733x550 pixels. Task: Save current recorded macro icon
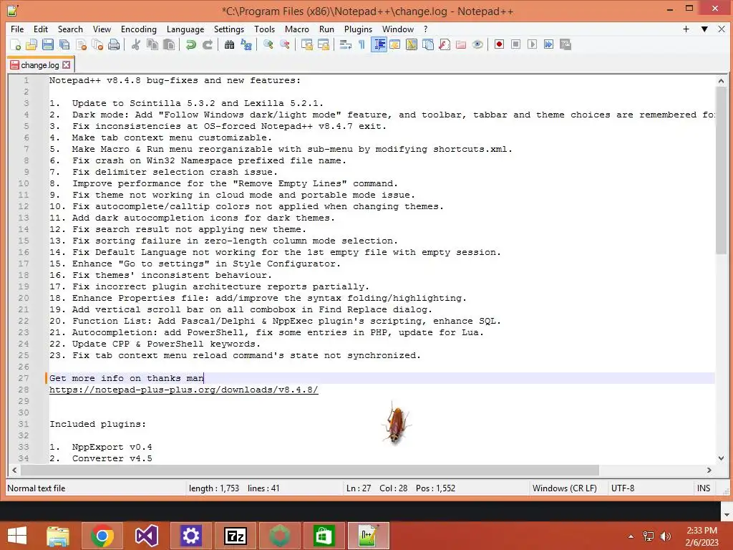click(565, 44)
